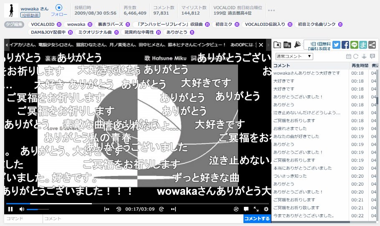
Task: Share the video on LINE
Action: 354,45
